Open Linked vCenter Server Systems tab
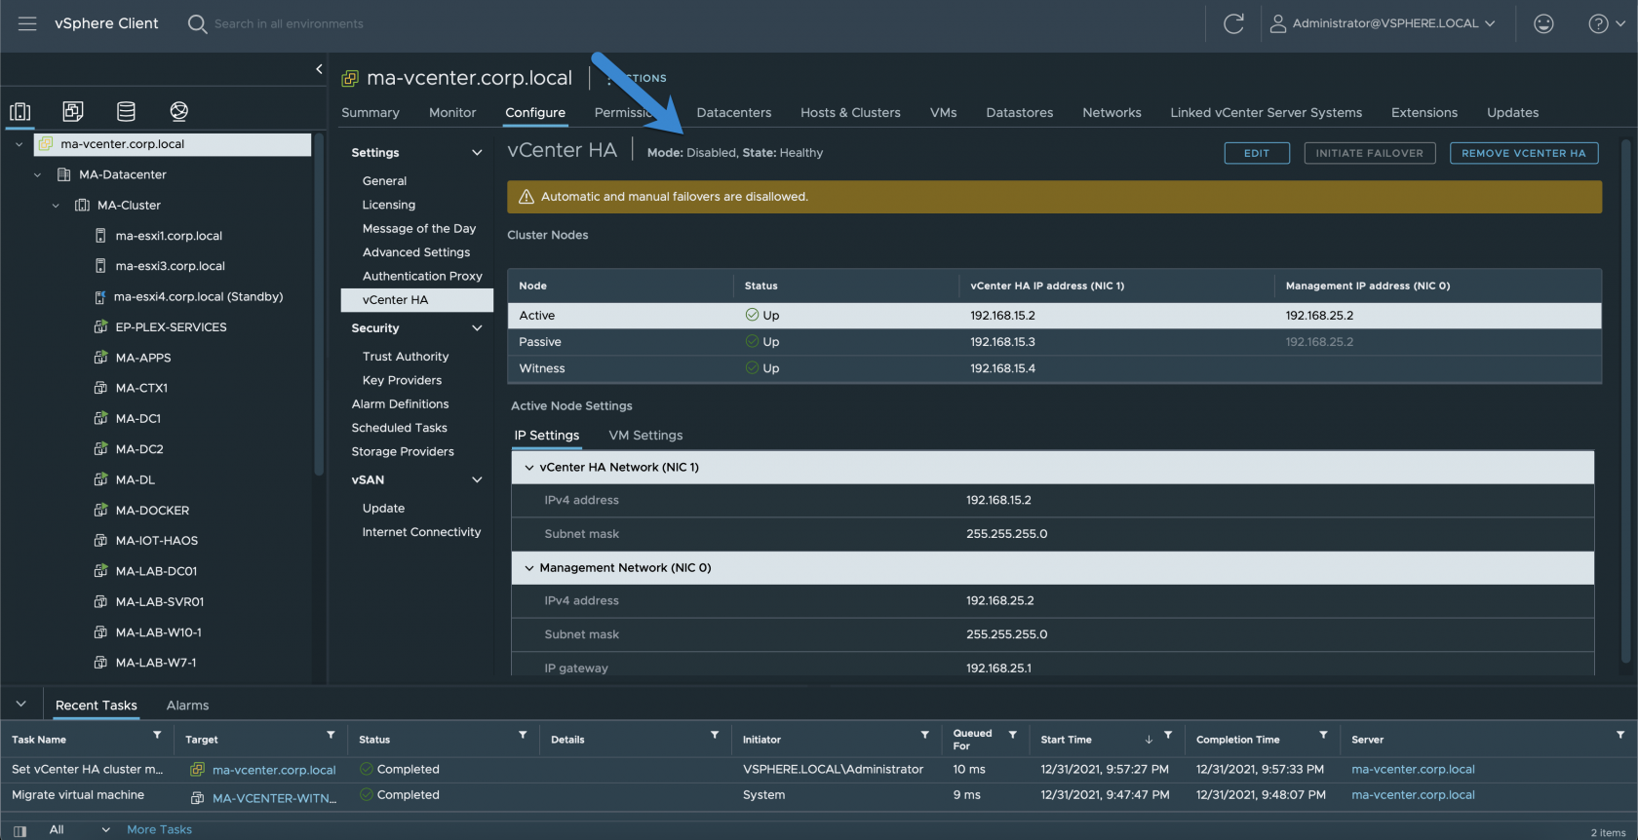This screenshot has width=1638, height=840. (1266, 113)
